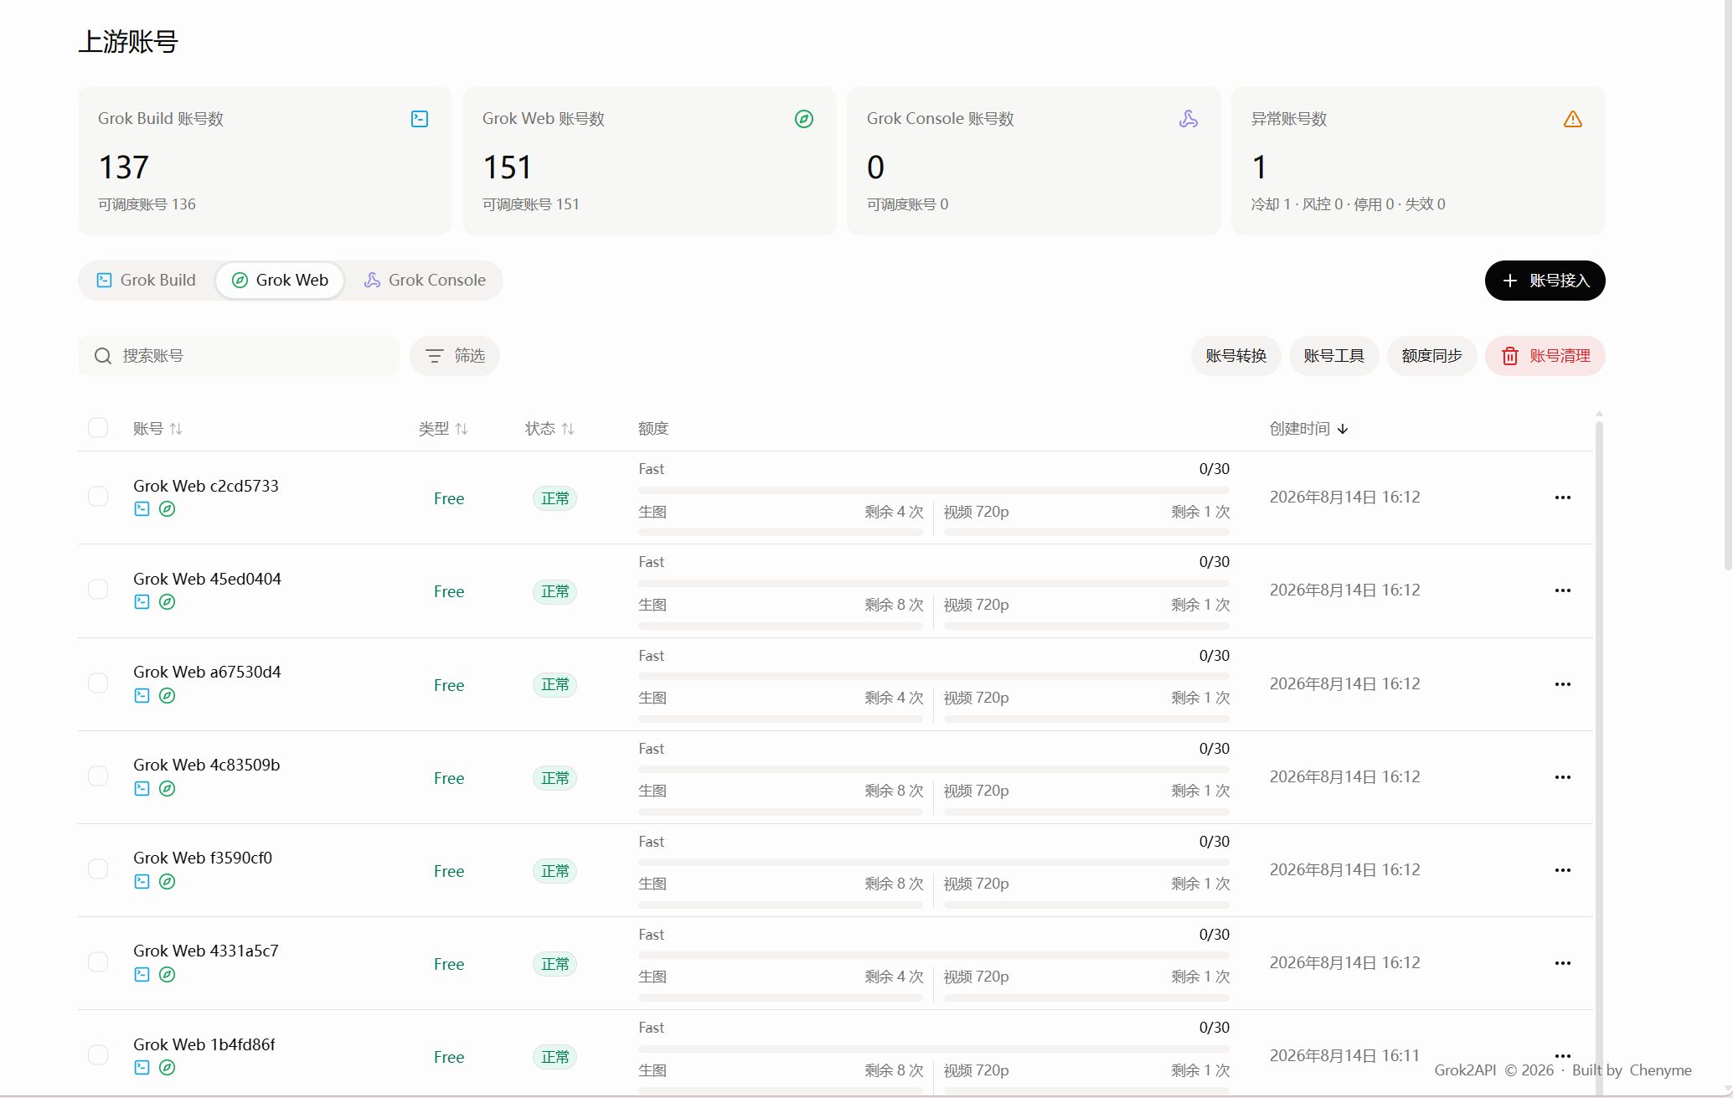Click the Grok2API footer text

tap(1465, 1070)
